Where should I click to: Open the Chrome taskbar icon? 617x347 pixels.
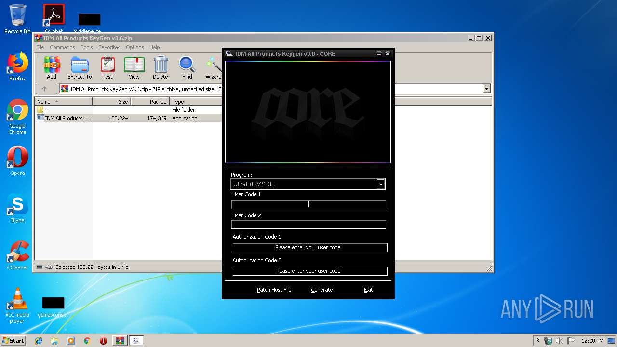[87, 341]
